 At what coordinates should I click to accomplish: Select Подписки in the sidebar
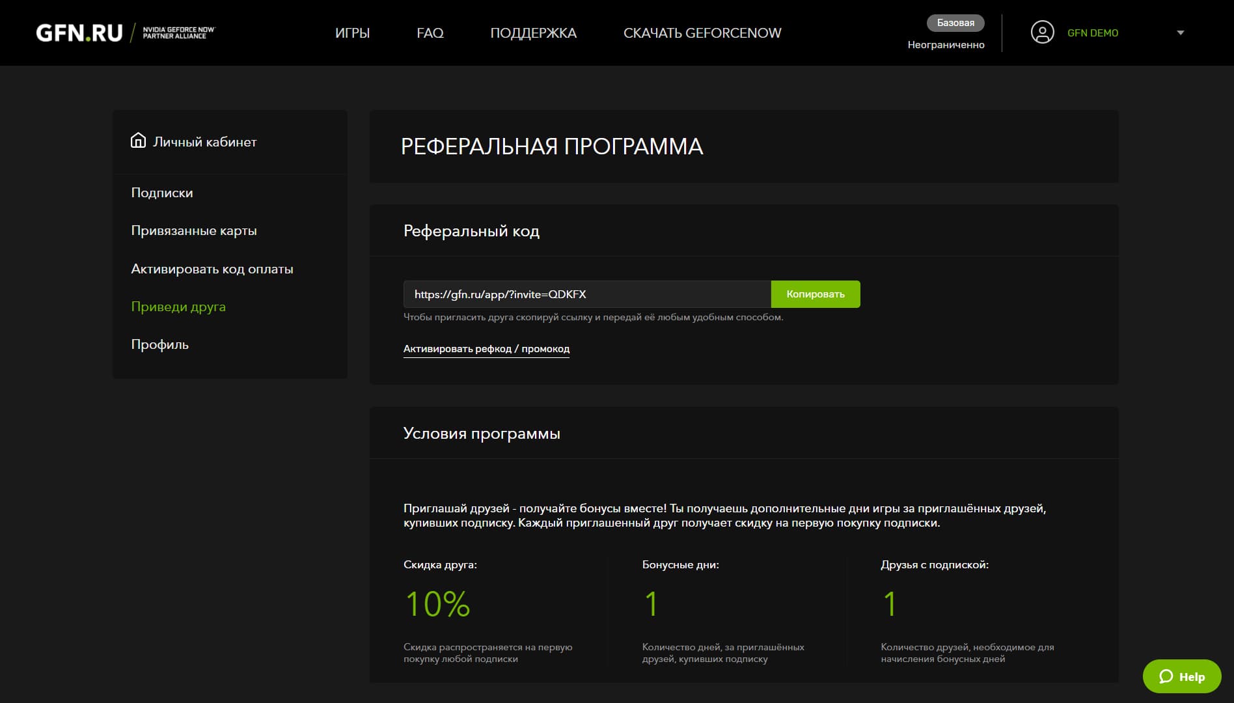pyautogui.click(x=162, y=193)
